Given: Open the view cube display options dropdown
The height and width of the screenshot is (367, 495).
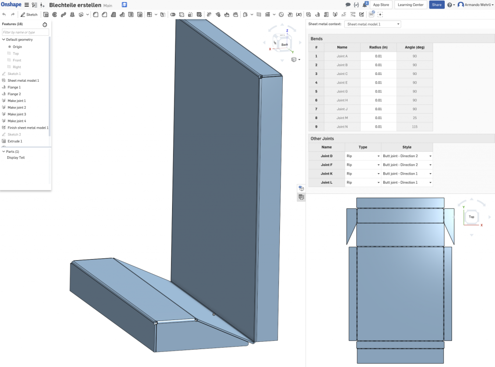Looking at the screenshot, I should (x=295, y=59).
